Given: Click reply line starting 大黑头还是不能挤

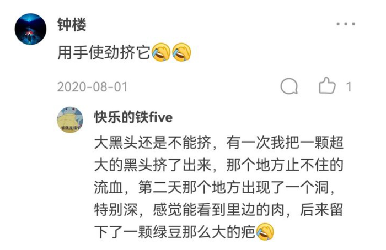Looking at the screenshot, I should 218,143.
